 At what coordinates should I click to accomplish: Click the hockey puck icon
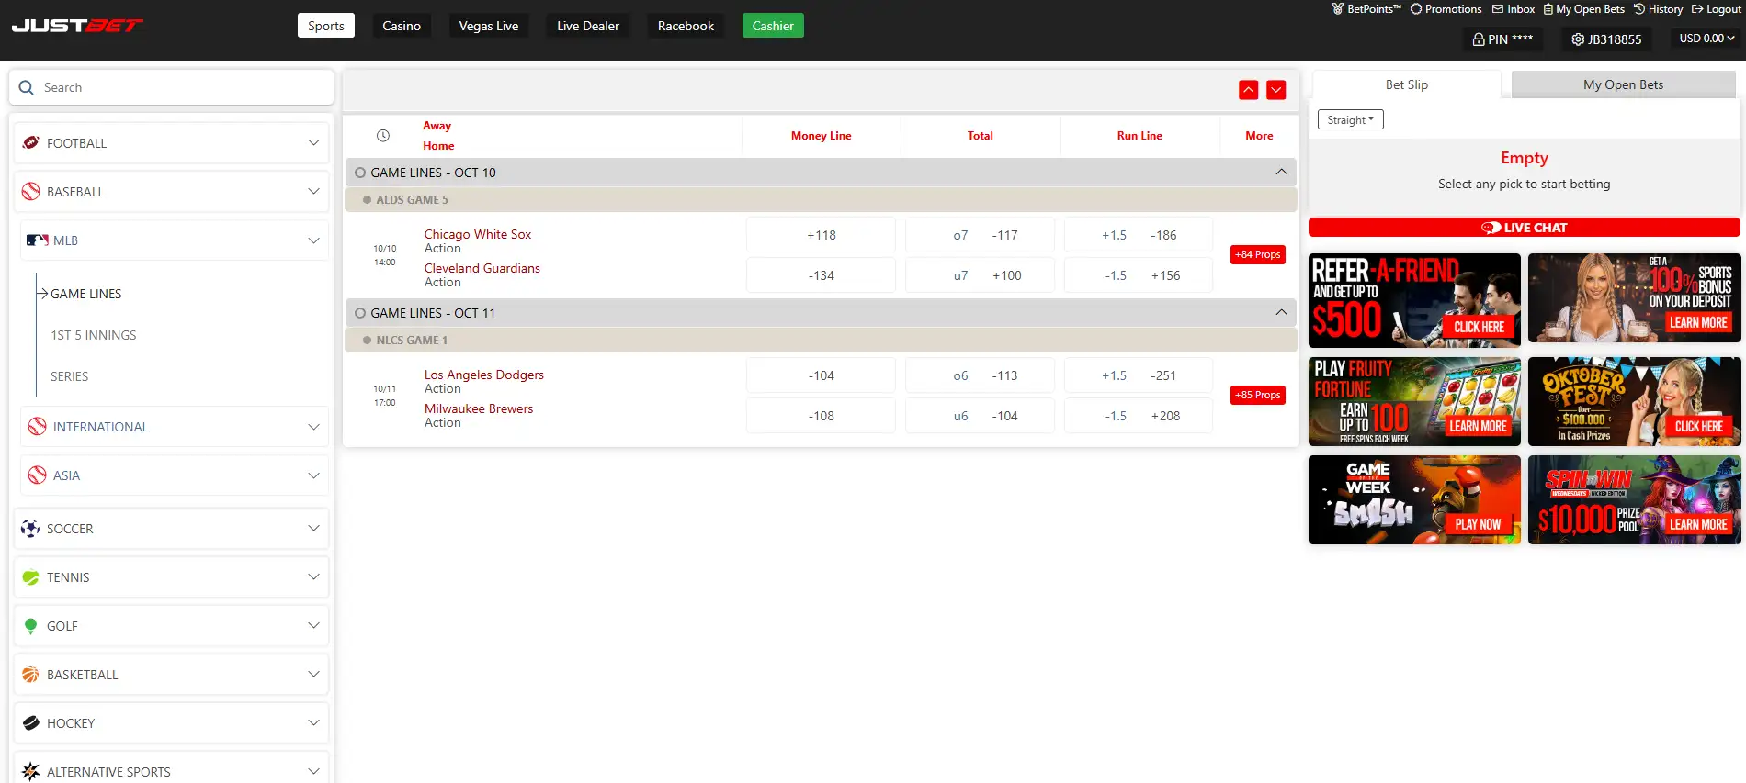30,722
